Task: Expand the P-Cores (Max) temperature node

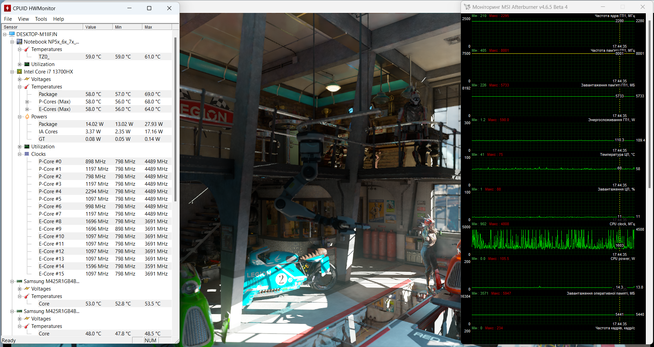Action: (x=27, y=102)
